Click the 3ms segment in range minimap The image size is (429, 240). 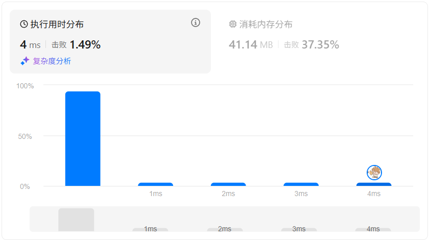coord(299,230)
